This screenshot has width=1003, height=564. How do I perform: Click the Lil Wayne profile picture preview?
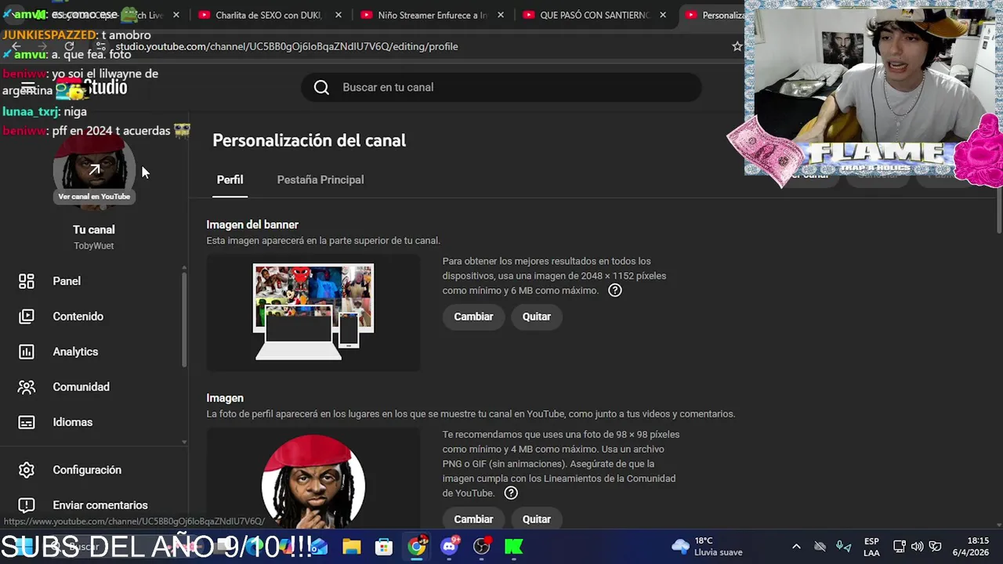click(x=313, y=482)
